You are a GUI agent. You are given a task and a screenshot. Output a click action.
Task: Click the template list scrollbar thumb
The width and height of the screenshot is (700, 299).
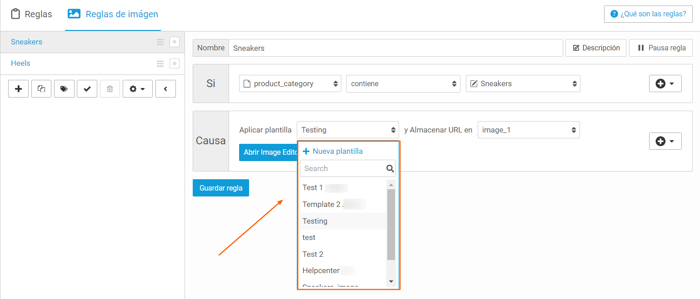pyautogui.click(x=391, y=225)
